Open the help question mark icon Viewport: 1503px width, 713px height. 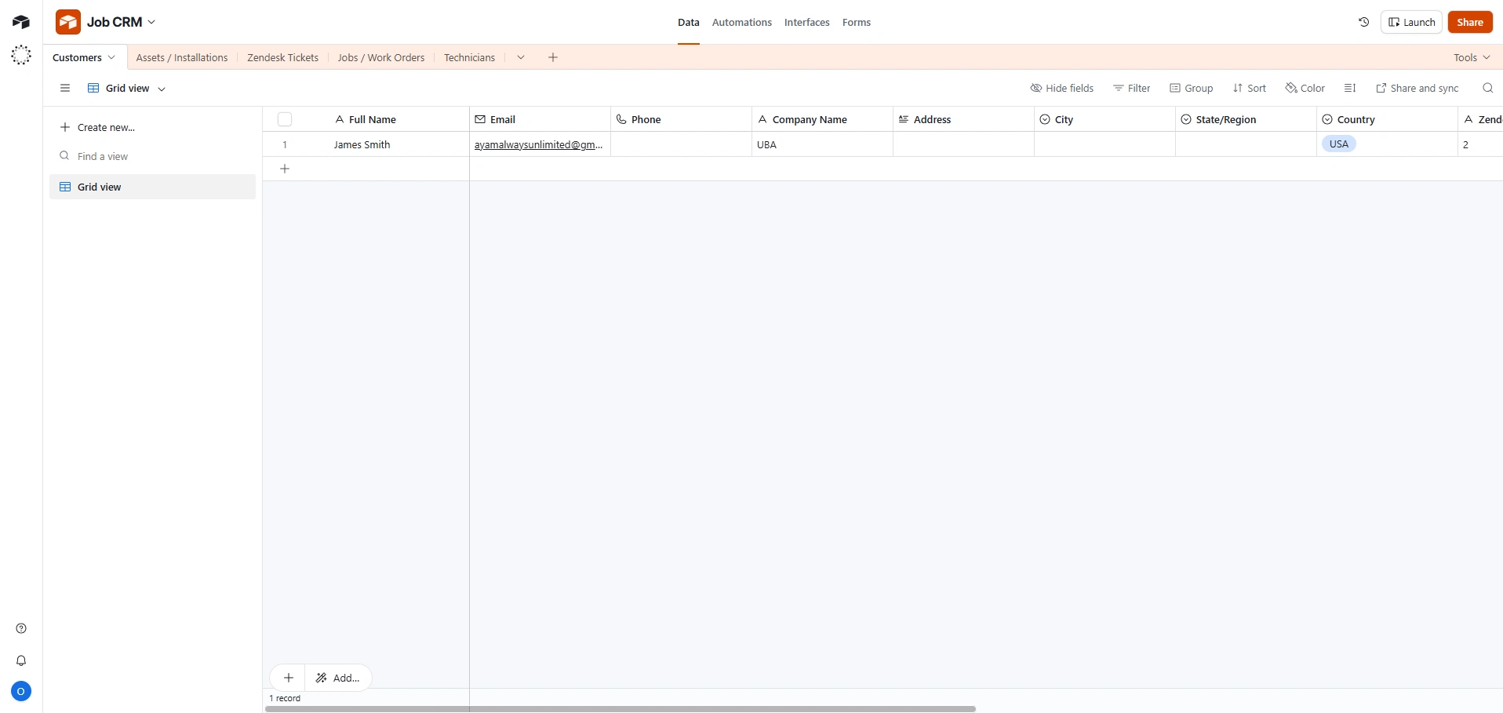pos(21,628)
